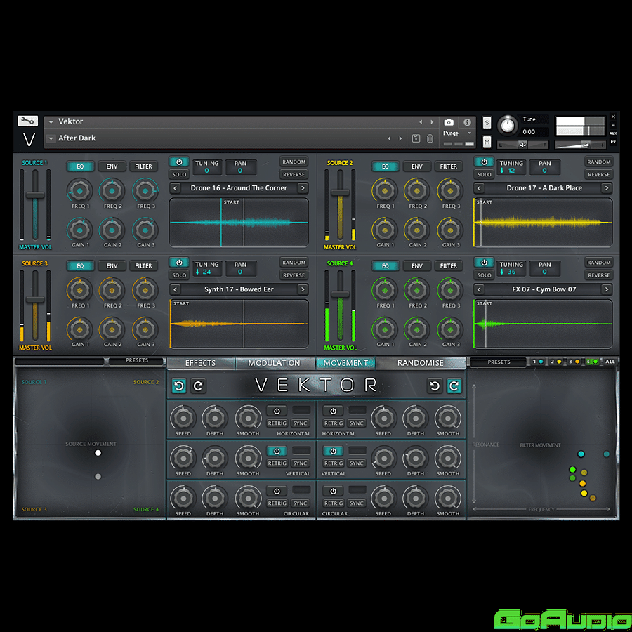Go to previous instrument with Vektor left arrow
632x632 pixels.
click(421, 121)
